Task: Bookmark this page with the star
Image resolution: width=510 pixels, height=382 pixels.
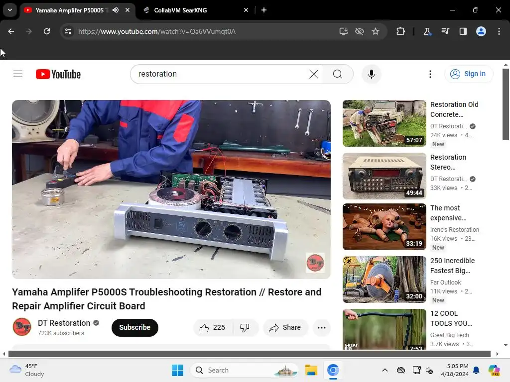Action: 376,31
